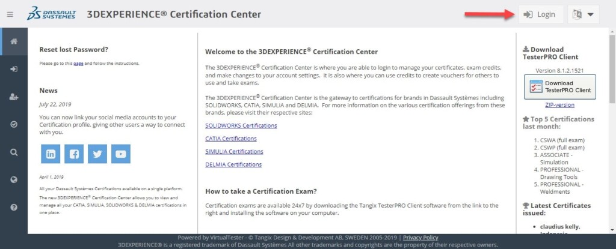The height and width of the screenshot is (249, 616).
Task: Toggle the hamburger menu in the header
Action: 10,14
